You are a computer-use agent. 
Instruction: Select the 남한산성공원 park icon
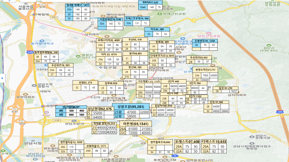pyautogui.click(x=209, y=33)
